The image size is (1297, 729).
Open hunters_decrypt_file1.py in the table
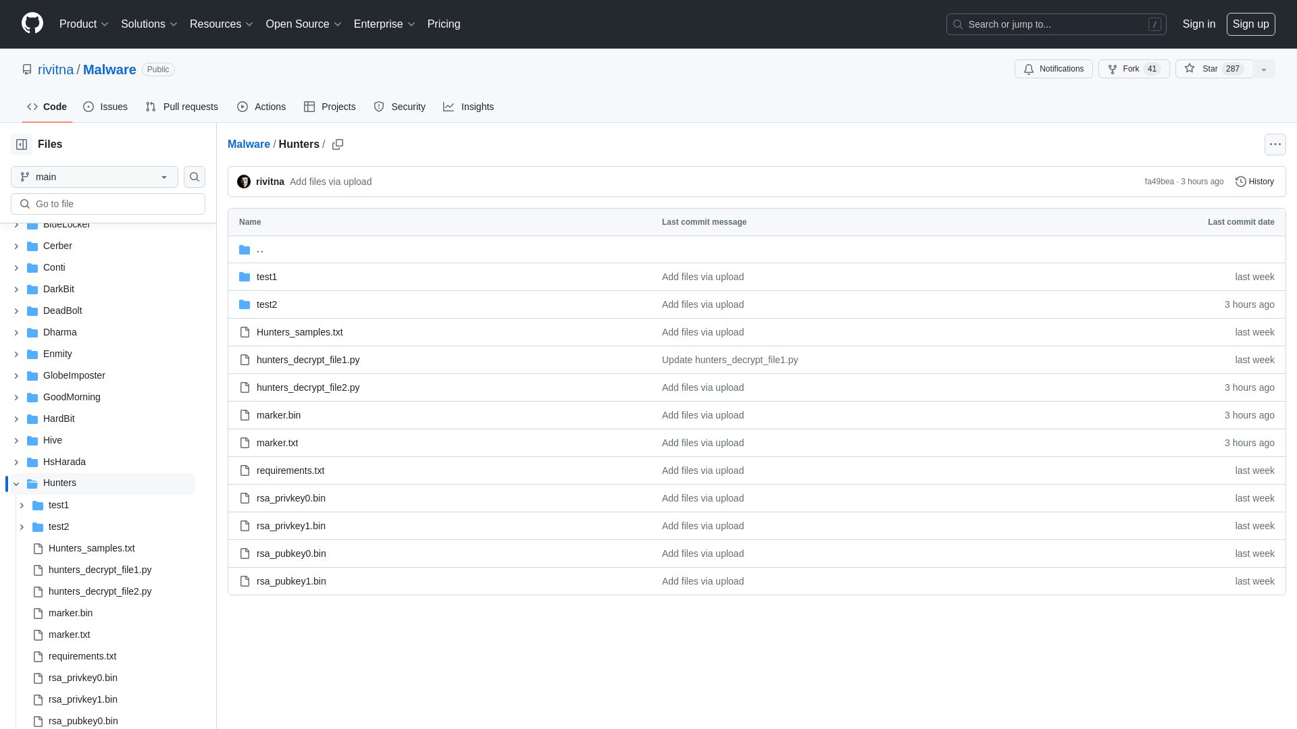click(308, 360)
